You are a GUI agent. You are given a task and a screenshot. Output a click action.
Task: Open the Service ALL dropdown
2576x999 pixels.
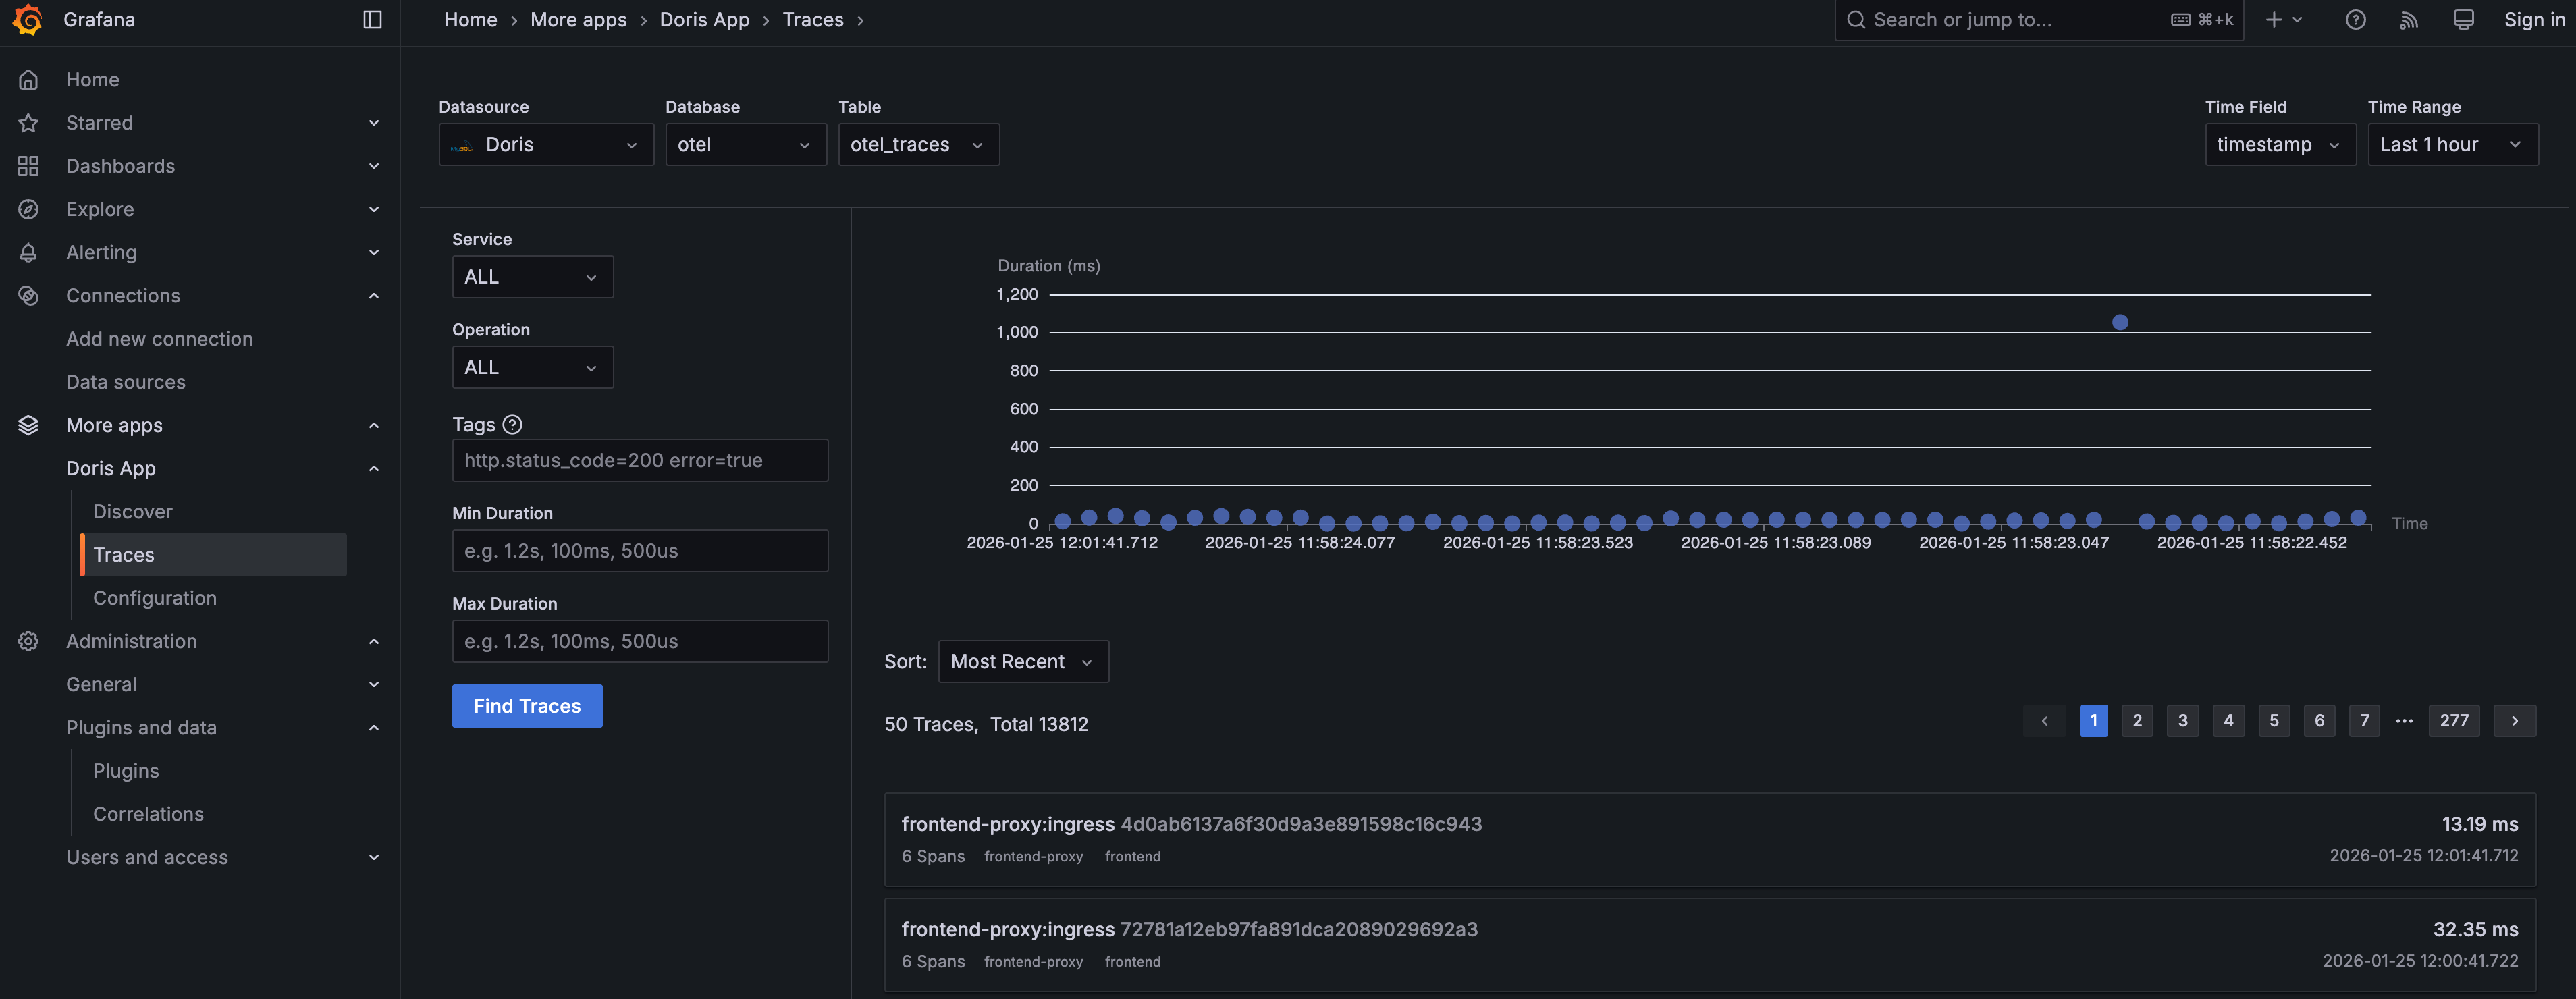(x=532, y=277)
